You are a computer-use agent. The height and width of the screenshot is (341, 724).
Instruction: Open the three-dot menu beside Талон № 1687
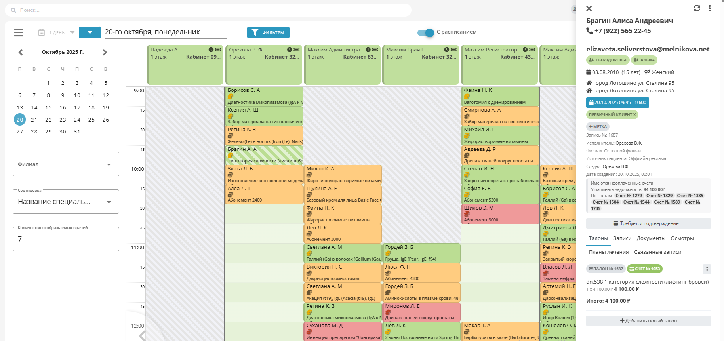tap(707, 269)
